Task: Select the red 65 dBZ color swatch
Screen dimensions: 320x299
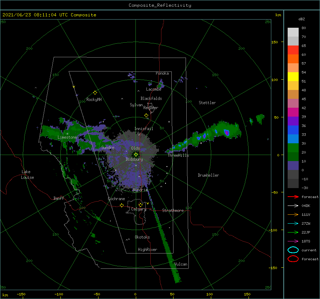Action: [293, 50]
